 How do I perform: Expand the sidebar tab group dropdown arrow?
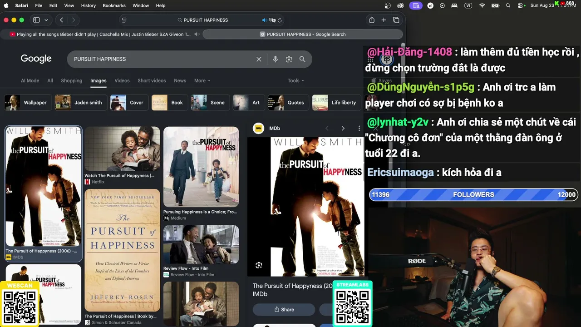coord(46,20)
